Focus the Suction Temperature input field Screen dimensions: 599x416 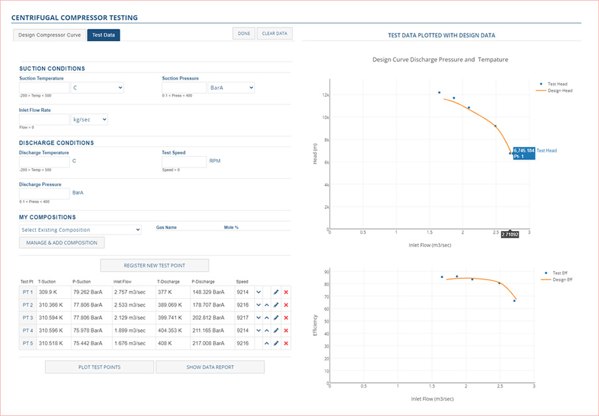(x=44, y=87)
